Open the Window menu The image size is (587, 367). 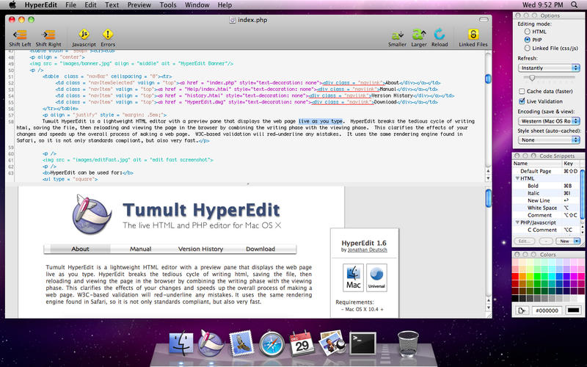coord(197,5)
